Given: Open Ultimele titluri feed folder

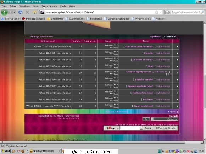Looking at the screenshot, I should (55, 19).
